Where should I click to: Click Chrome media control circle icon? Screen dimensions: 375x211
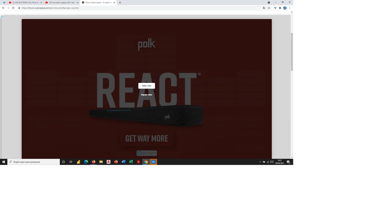269,2
